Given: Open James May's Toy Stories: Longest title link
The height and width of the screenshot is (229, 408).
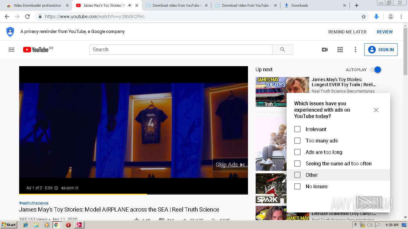Looking at the screenshot, I should click(344, 82).
